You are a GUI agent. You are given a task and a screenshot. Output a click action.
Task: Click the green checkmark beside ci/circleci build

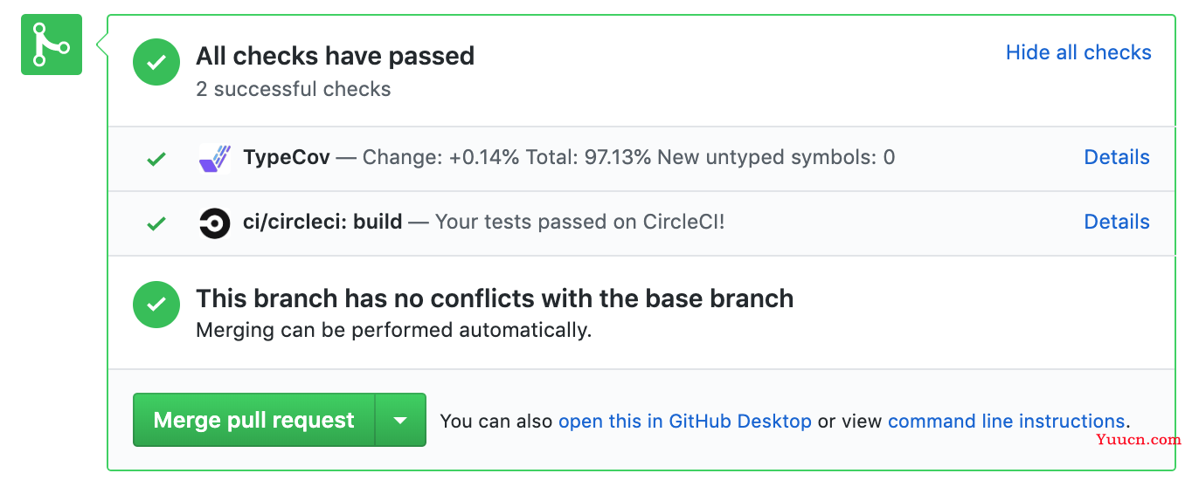coord(156,223)
